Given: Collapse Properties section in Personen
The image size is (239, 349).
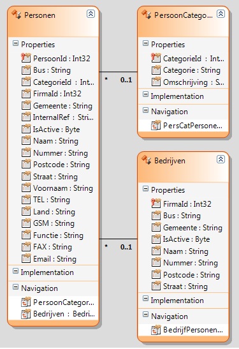Looking at the screenshot, I should (15, 43).
